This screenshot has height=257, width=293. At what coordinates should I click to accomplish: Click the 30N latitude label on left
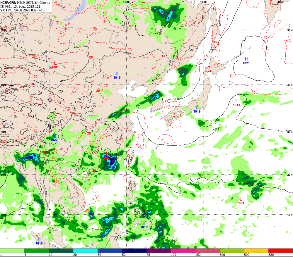click(3, 132)
